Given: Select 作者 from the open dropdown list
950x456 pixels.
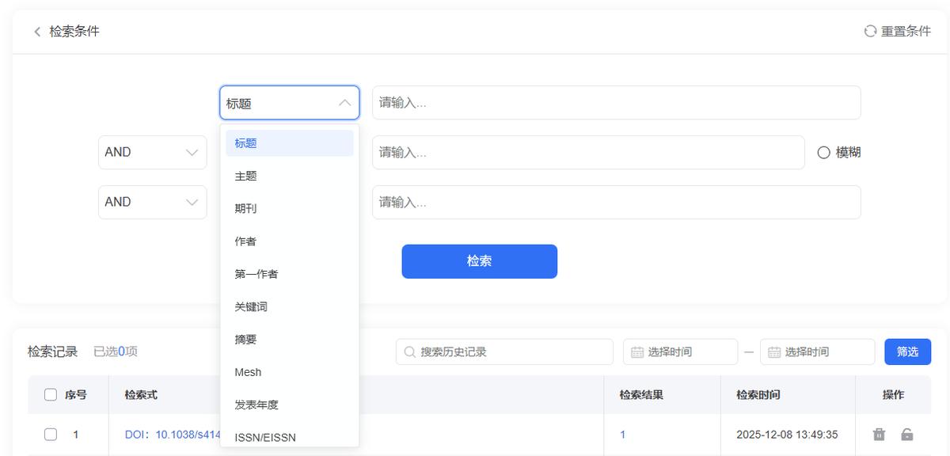Looking at the screenshot, I should (248, 241).
